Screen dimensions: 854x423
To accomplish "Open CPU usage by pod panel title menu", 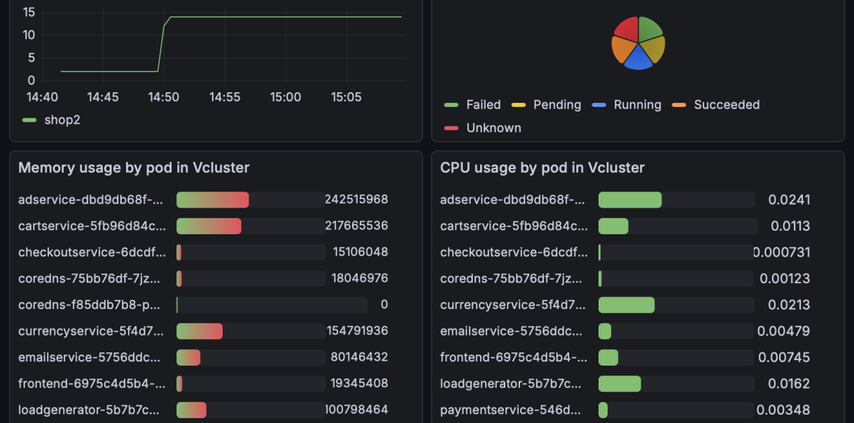I will (x=542, y=168).
